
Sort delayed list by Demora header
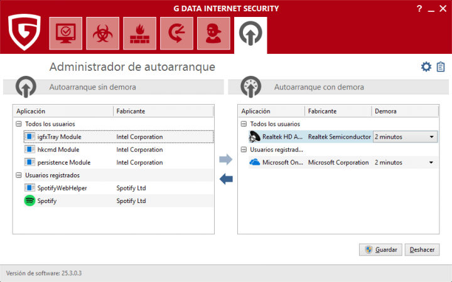click(406, 111)
